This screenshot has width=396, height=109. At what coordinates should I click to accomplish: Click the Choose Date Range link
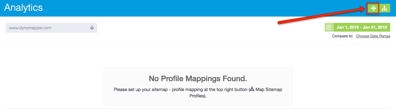point(373,36)
